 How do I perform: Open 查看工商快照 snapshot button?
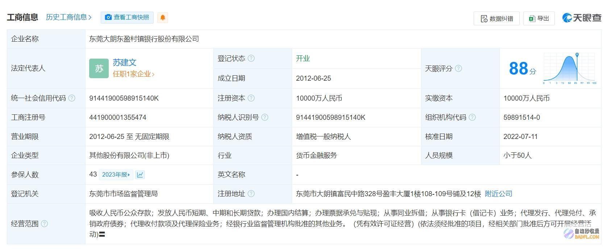point(127,17)
